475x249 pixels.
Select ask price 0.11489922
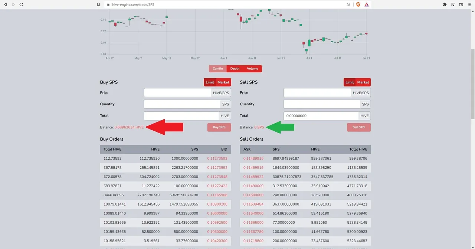tap(253, 177)
